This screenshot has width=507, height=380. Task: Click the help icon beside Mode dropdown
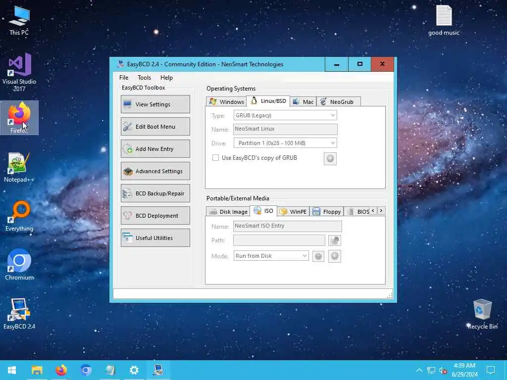(x=318, y=257)
